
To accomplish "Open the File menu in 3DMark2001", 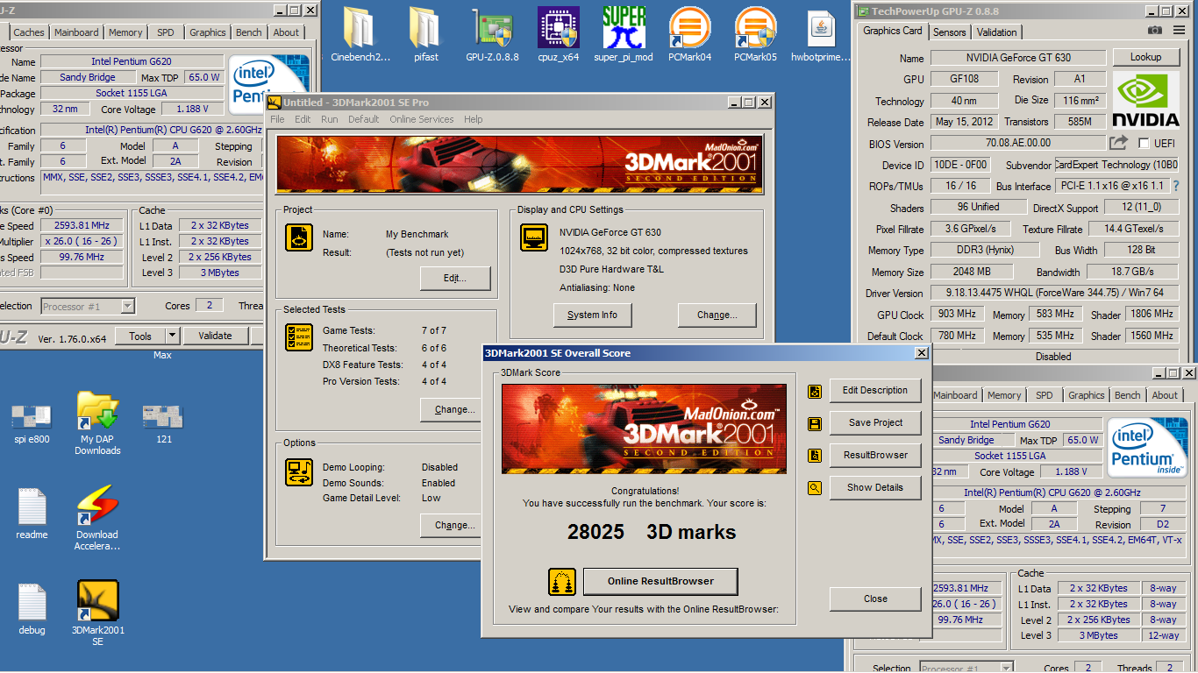I will click(x=277, y=119).
